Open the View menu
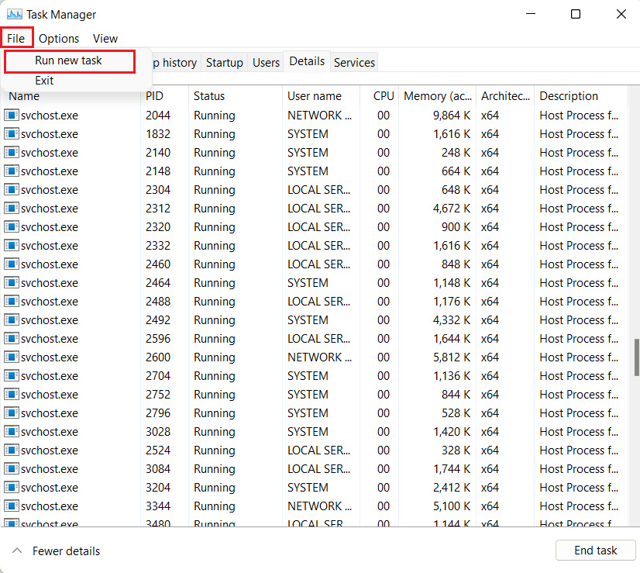The image size is (640, 573). (105, 38)
